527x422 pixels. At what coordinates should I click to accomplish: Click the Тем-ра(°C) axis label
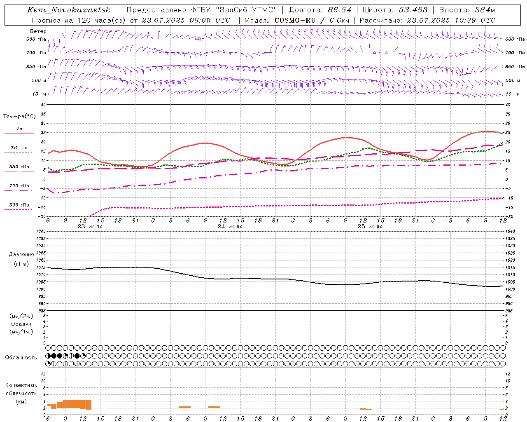click(x=19, y=117)
